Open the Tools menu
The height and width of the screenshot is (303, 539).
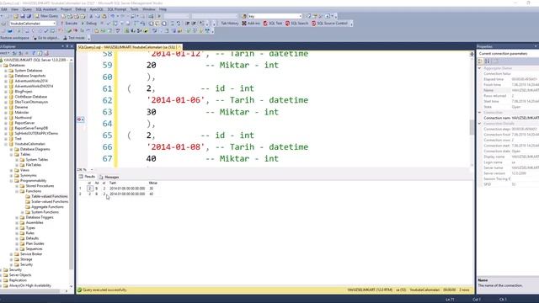click(135, 9)
